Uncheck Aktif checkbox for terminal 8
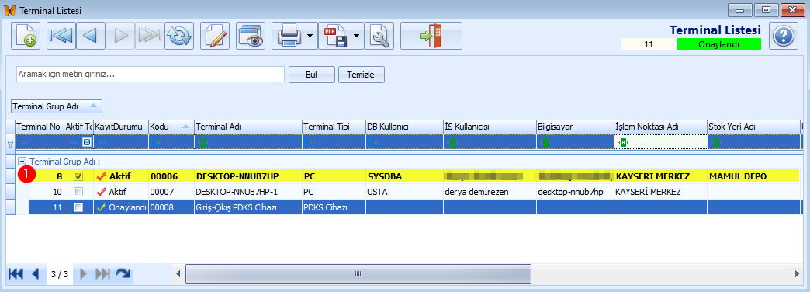 pos(78,176)
